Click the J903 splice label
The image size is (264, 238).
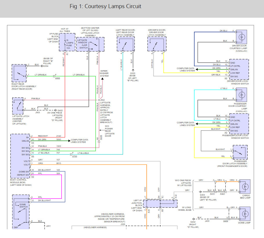[37, 112]
